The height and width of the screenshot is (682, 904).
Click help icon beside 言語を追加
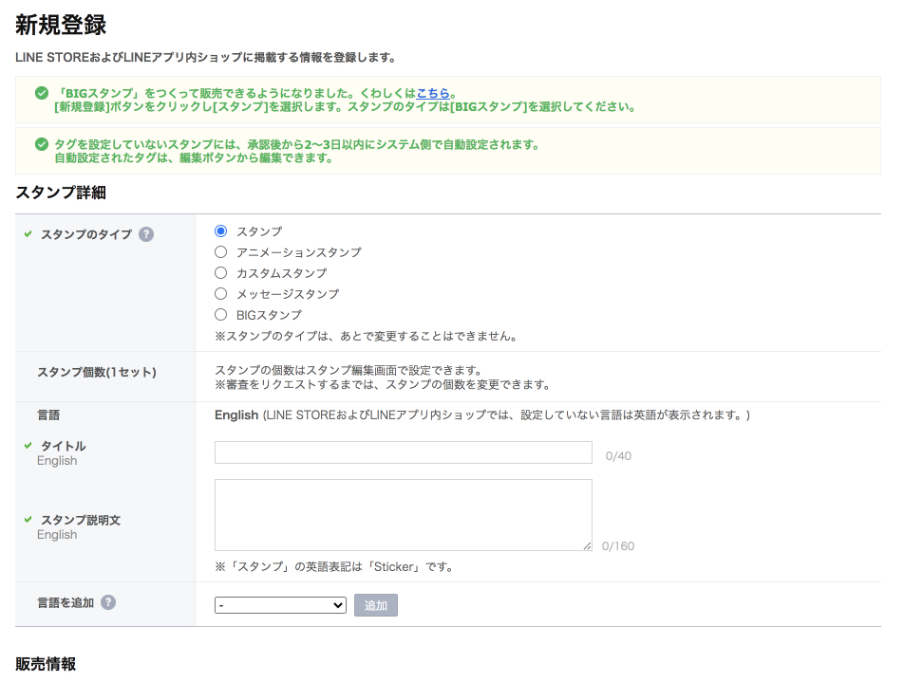(108, 602)
